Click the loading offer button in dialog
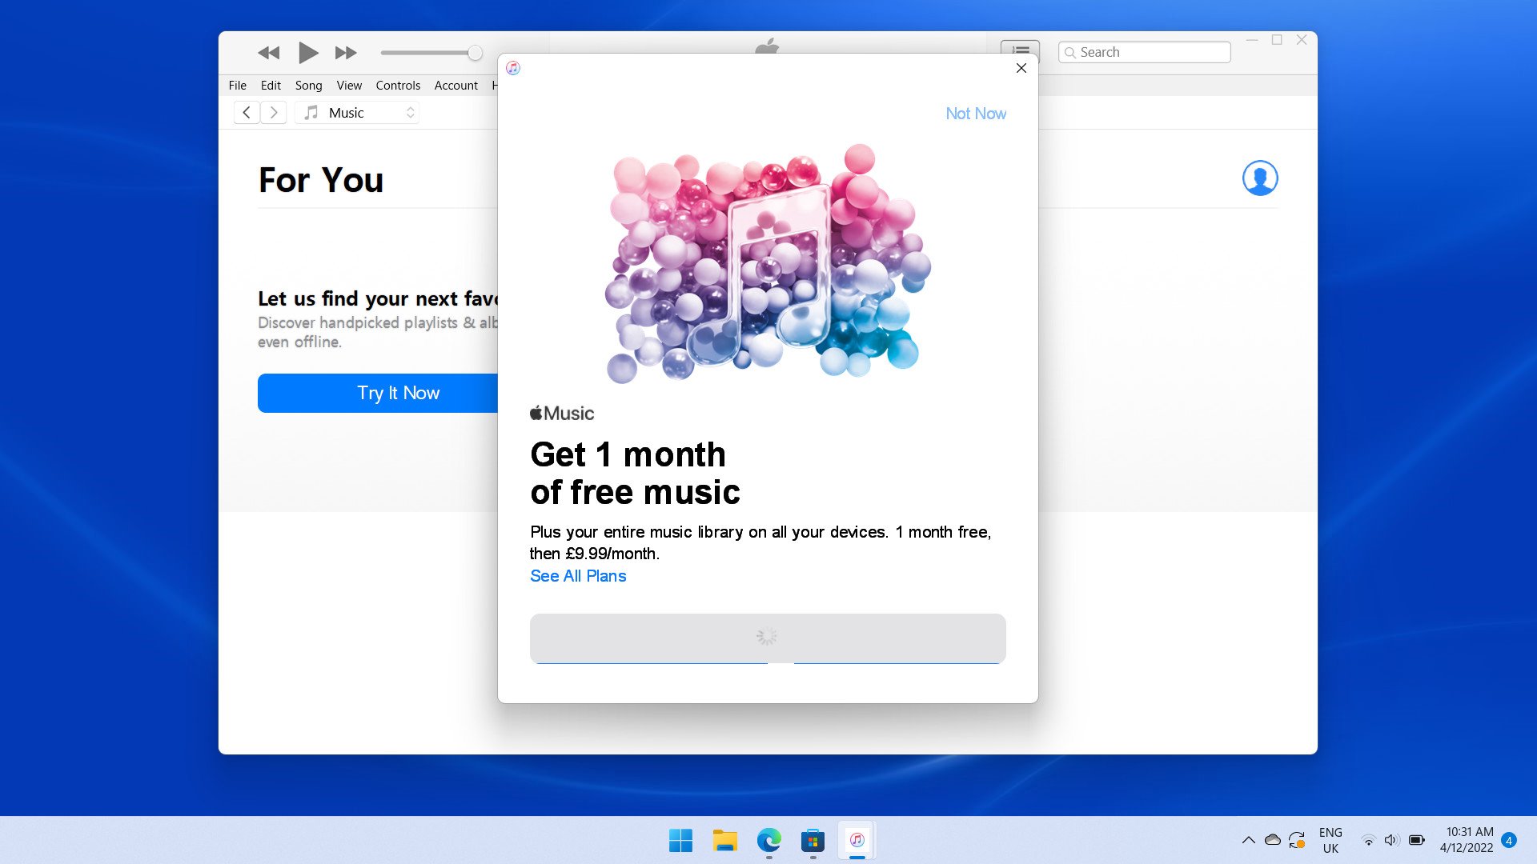The height and width of the screenshot is (864, 1537). coord(768,638)
